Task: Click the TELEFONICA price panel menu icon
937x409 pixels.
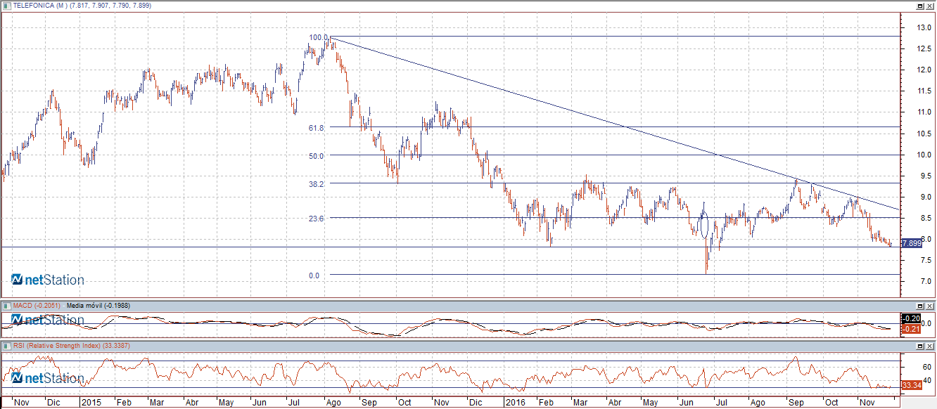Action: 6,5
